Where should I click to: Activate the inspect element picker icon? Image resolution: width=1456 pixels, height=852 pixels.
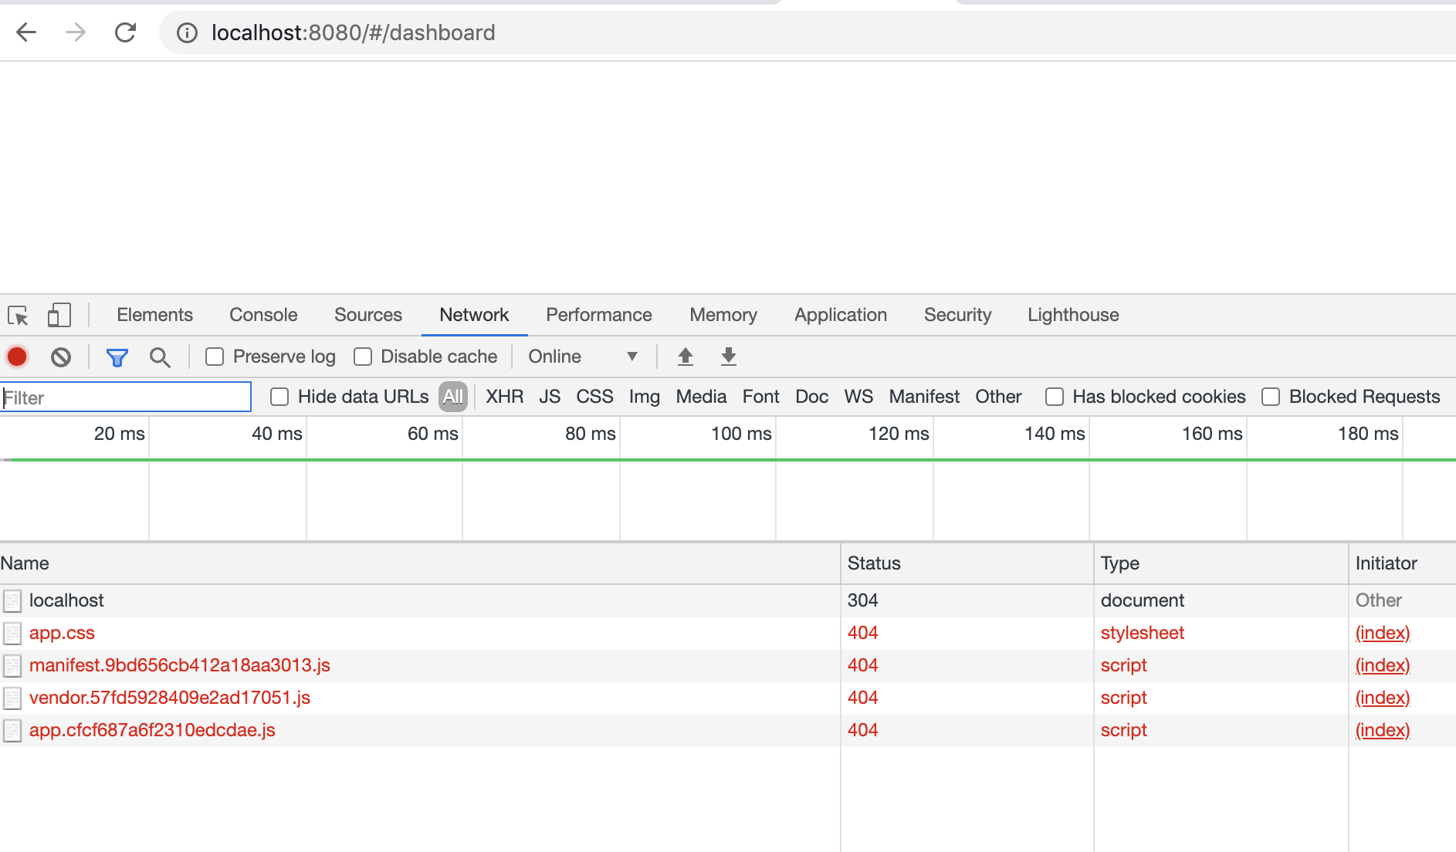coord(18,315)
